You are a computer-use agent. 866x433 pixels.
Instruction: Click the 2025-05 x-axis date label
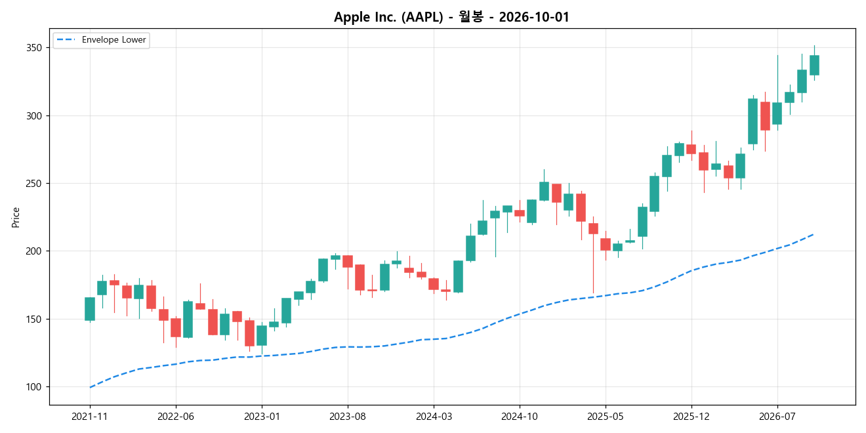606,416
